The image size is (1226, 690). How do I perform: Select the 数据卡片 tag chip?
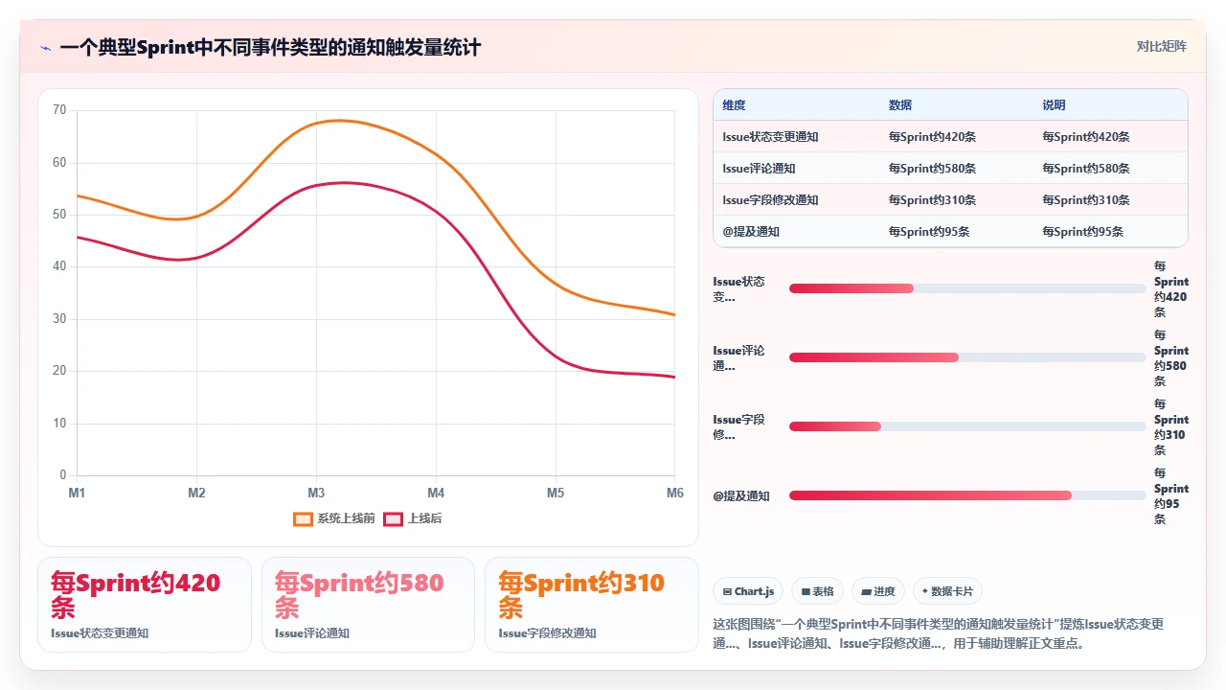pos(948,591)
